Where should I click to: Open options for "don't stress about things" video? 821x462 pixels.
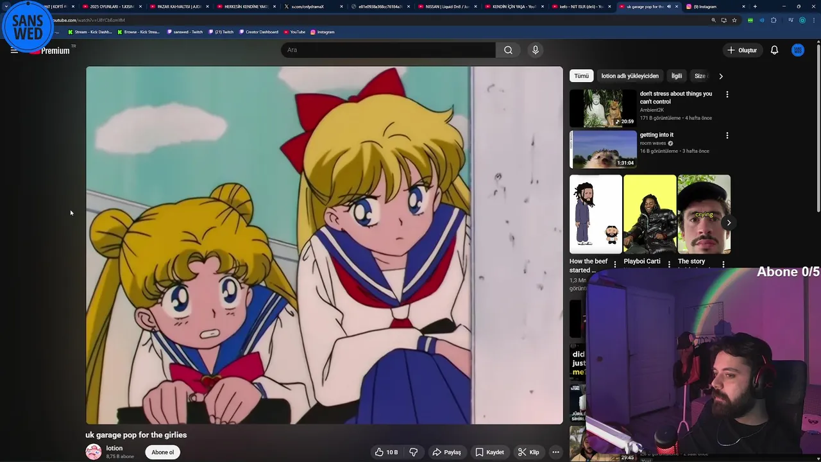[x=727, y=94]
